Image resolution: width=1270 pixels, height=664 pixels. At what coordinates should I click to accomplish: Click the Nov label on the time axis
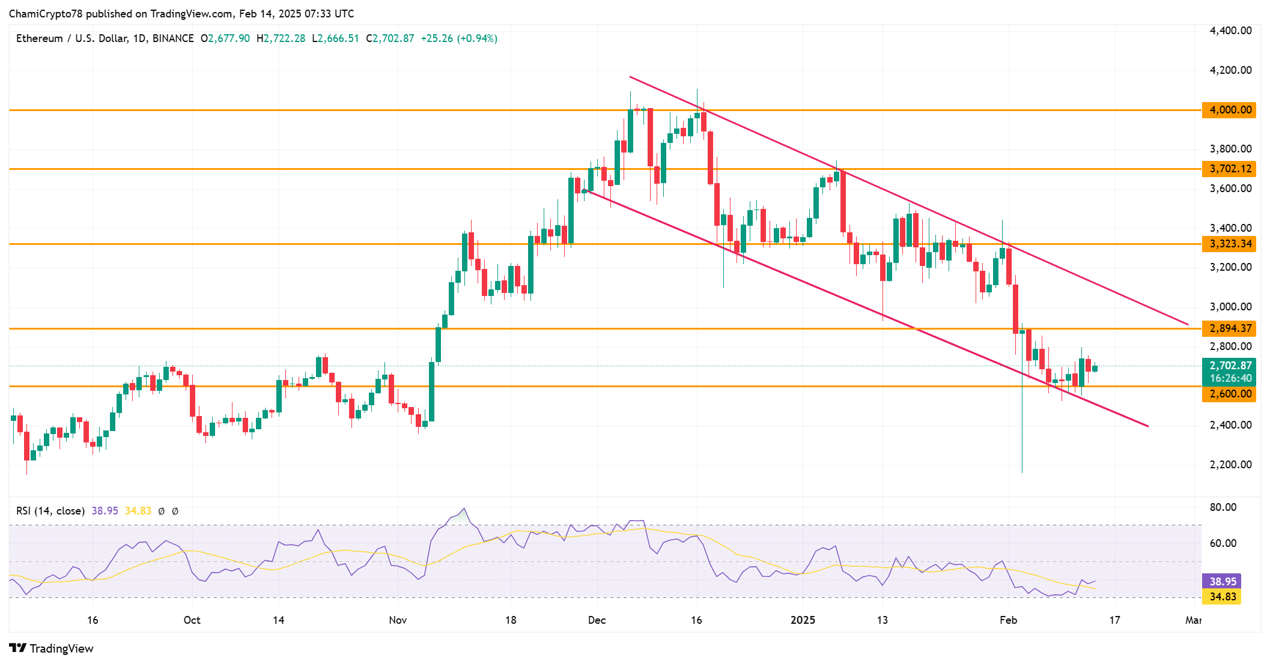(x=398, y=620)
